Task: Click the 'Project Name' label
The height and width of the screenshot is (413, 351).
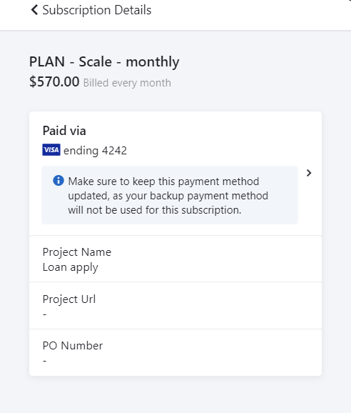Action: coord(77,252)
